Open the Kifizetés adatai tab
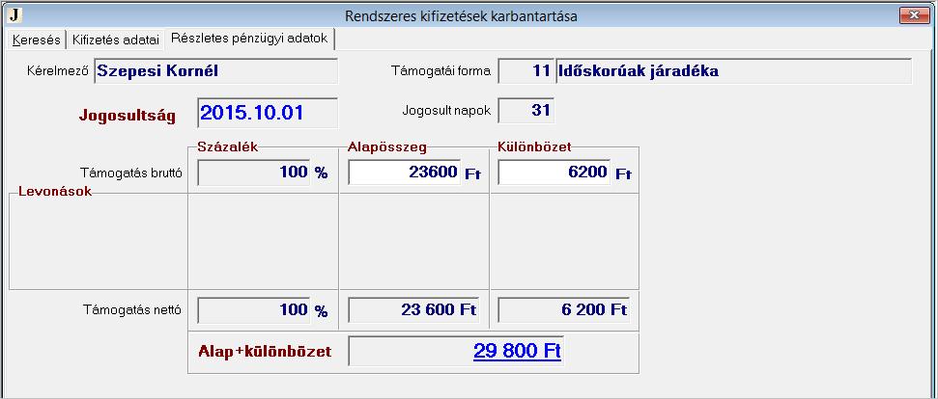The image size is (938, 399). pos(116,40)
